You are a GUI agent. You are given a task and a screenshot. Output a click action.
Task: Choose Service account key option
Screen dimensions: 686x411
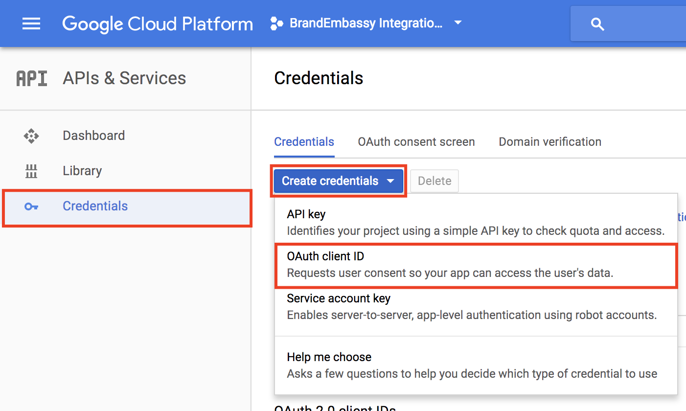click(x=476, y=306)
